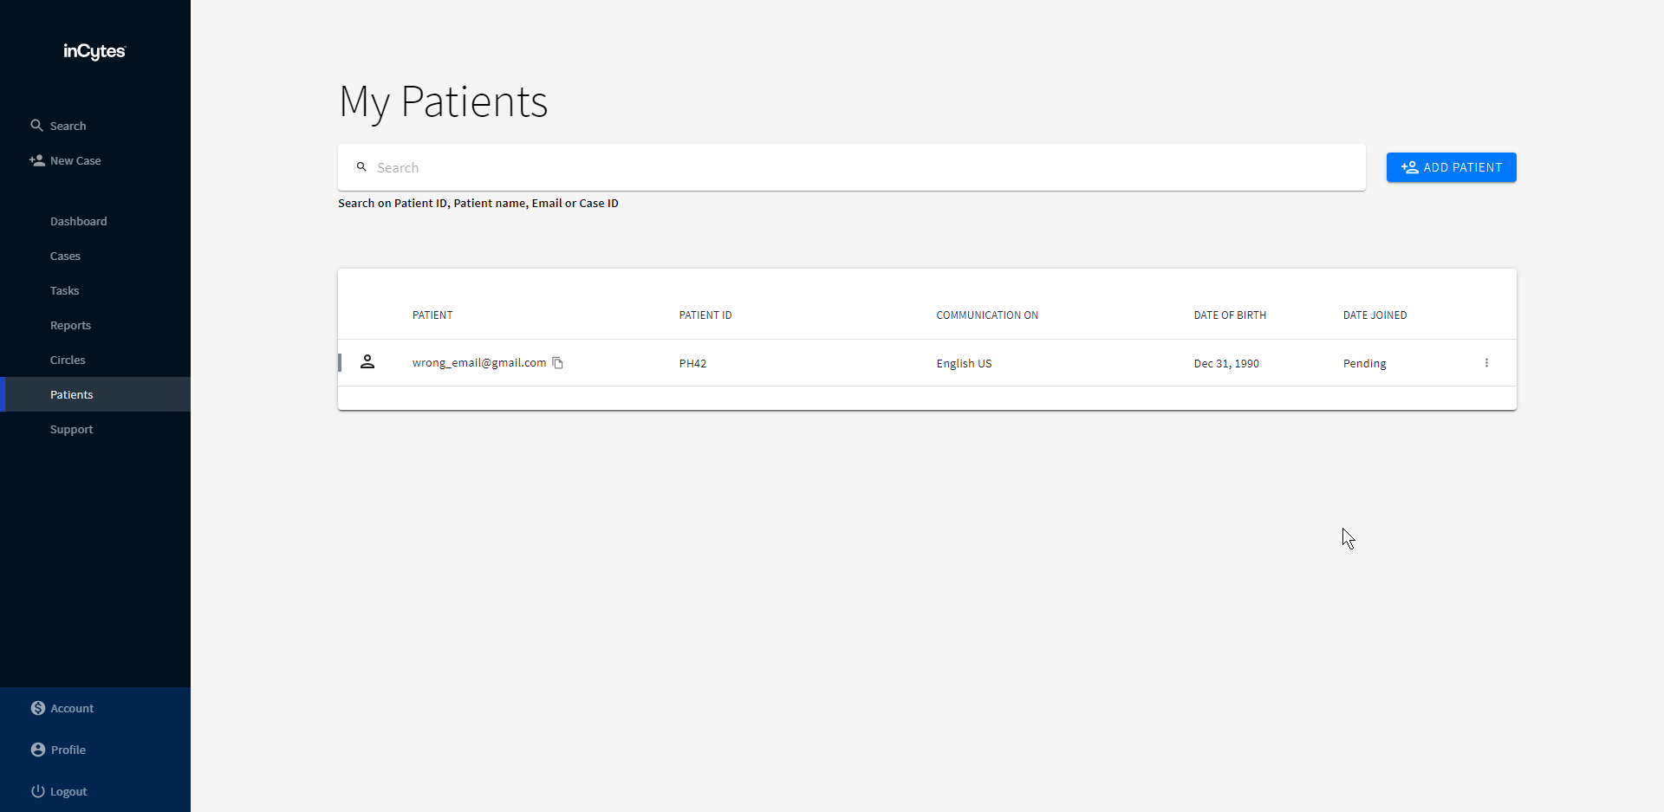The image size is (1664, 812).
Task: Click the sidebar Search magnifier icon
Action: tap(36, 126)
